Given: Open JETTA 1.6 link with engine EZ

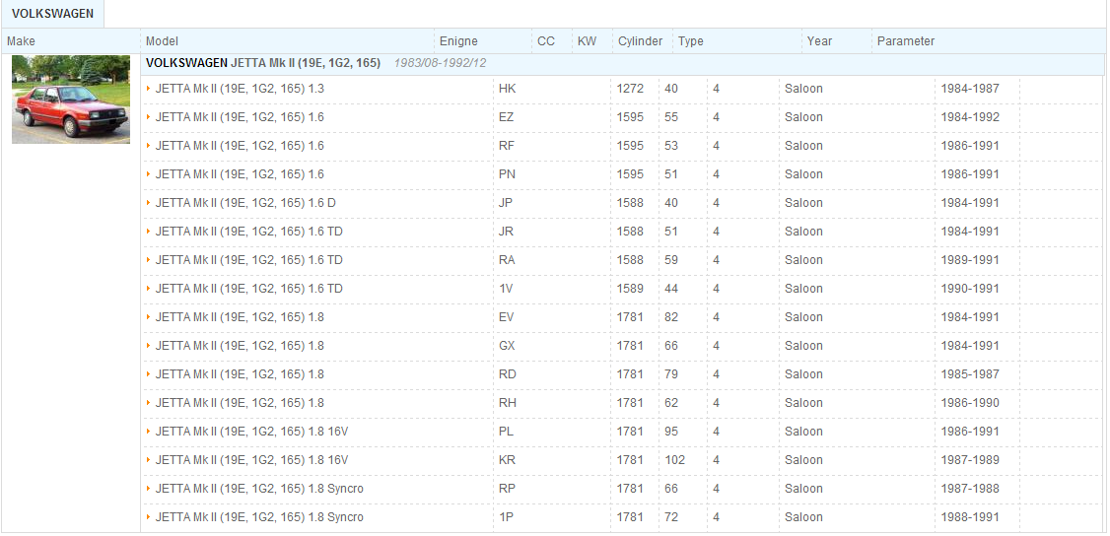Looking at the screenshot, I should pyautogui.click(x=240, y=116).
